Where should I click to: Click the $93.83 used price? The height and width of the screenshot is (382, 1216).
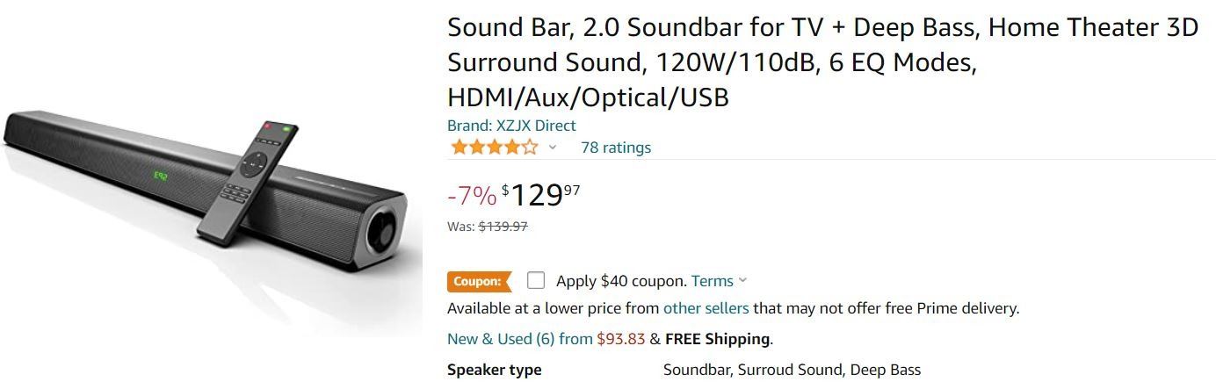pos(620,339)
